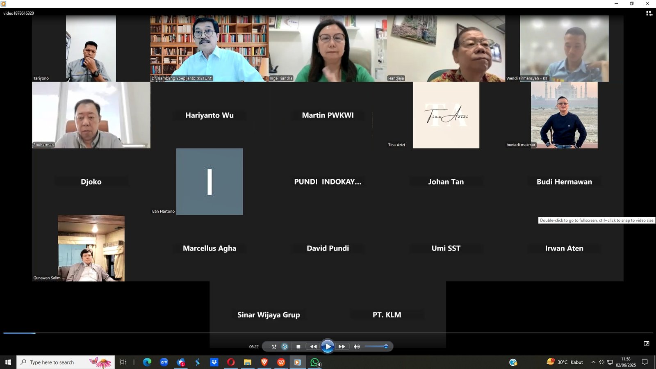Click the fullscreen icon at bottom right
This screenshot has height=369, width=656.
pos(647,344)
